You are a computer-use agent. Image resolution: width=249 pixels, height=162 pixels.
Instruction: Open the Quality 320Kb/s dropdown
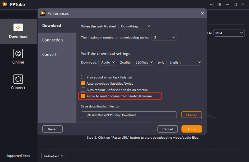pyautogui.click(x=143, y=62)
